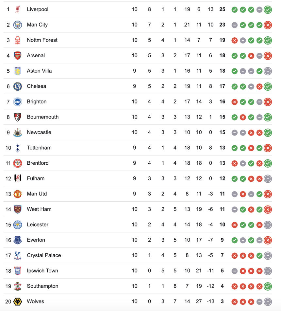
Task: Click the Wolves club crest
Action: 18,301
